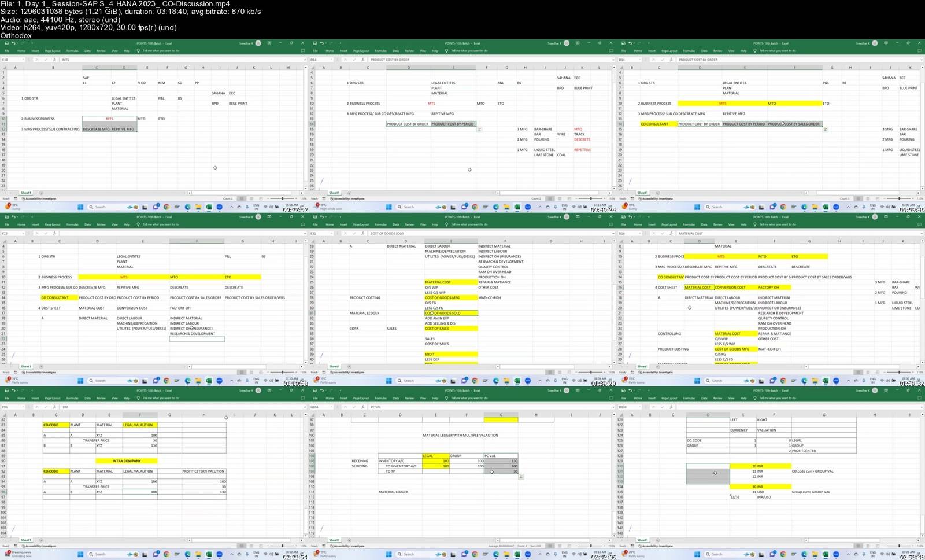Click blue Zoom app icon in 00:27:52 frame

point(219,207)
